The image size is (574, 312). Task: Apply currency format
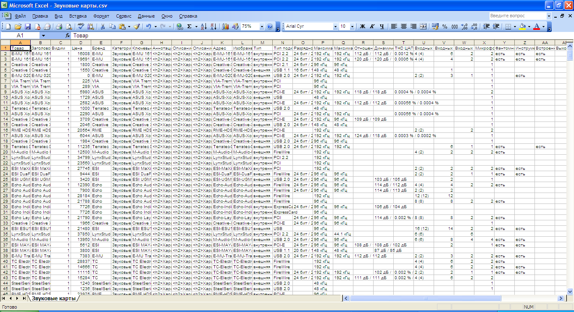435,26
